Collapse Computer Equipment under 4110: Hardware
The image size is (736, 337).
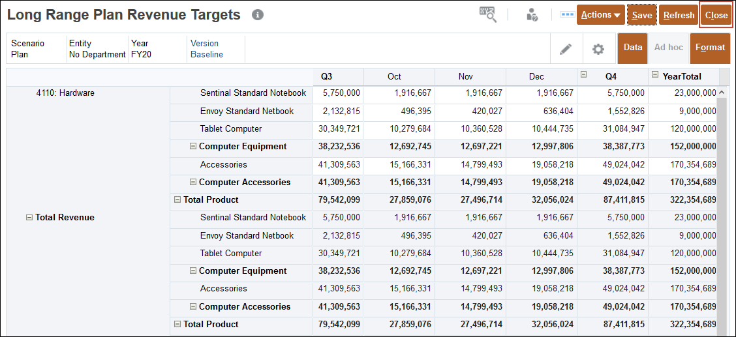coord(193,146)
